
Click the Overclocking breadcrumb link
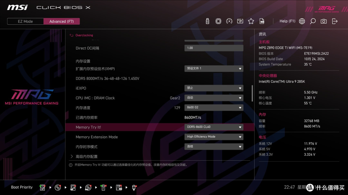[x=84, y=35]
